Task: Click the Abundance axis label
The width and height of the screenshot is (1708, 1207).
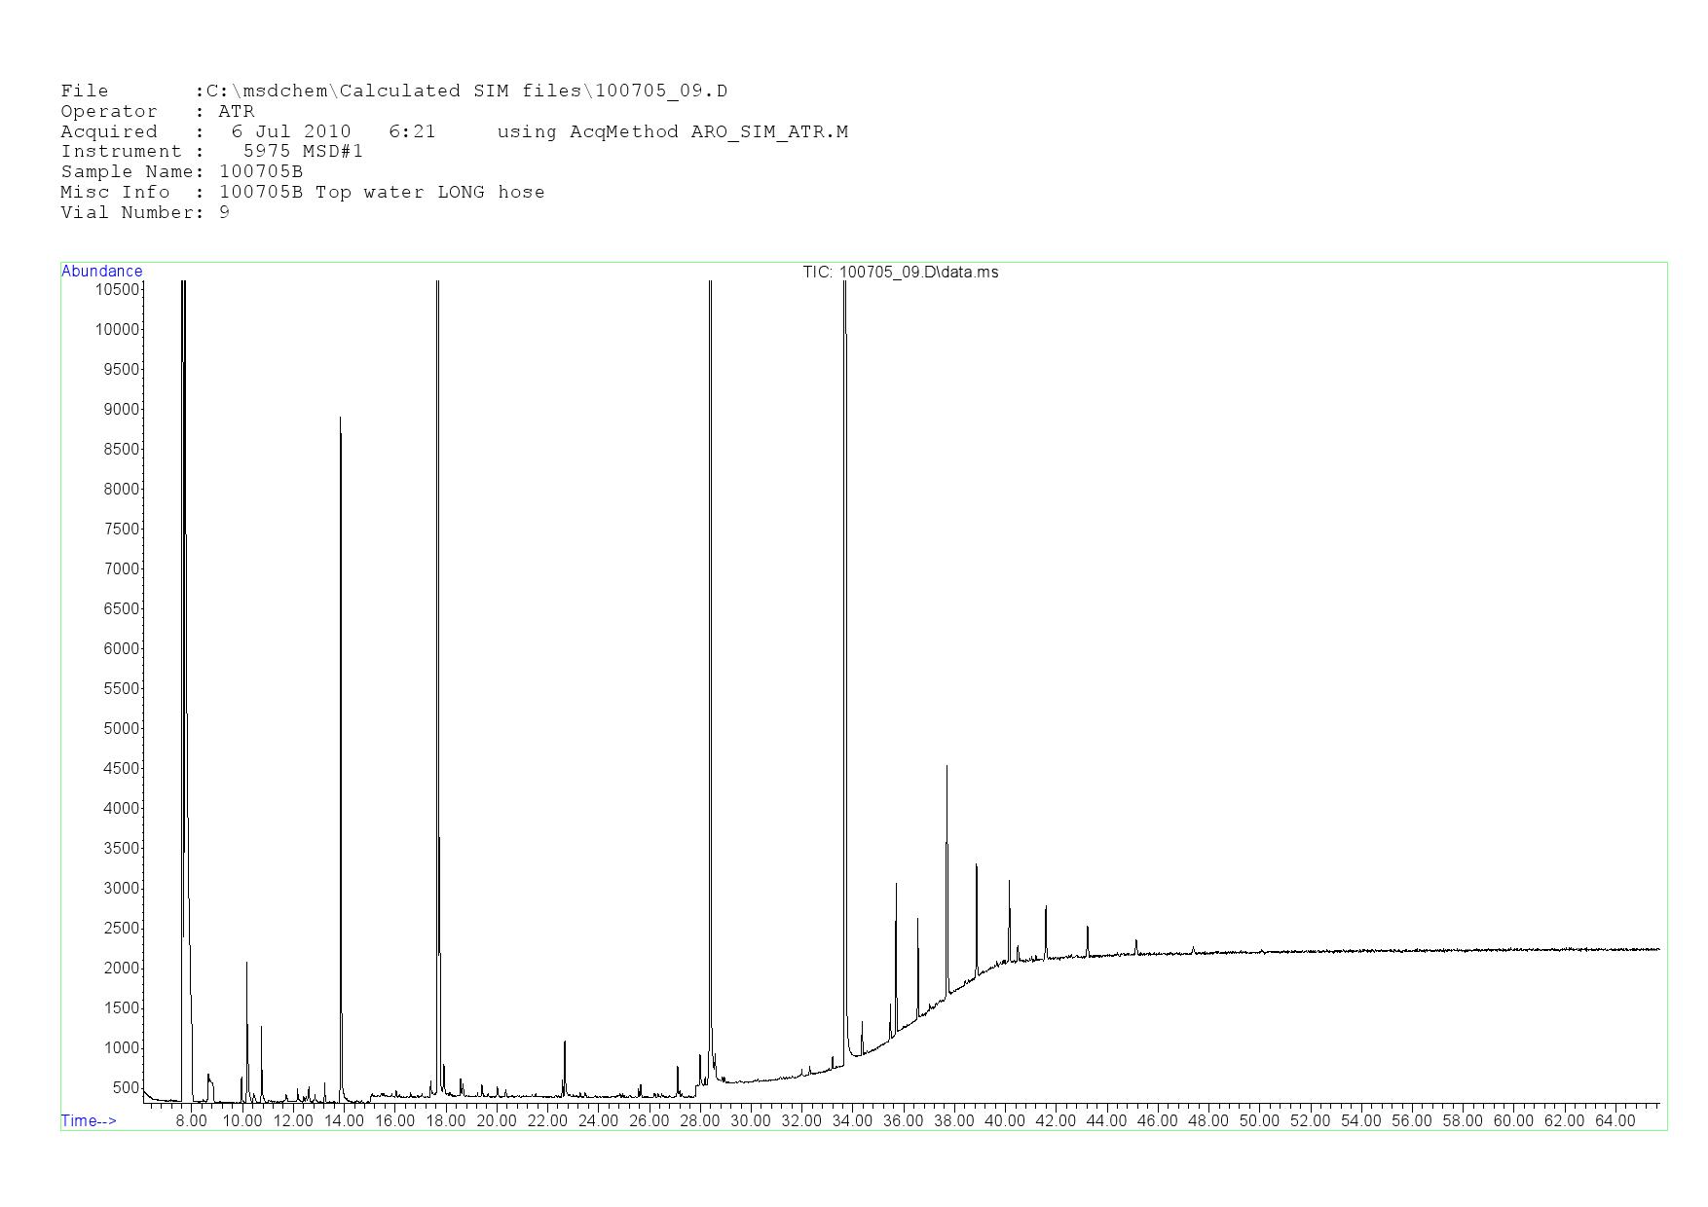Action: [x=101, y=272]
